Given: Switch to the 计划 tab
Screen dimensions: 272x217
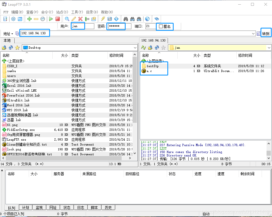Looking at the screenshot, I should [25, 207].
